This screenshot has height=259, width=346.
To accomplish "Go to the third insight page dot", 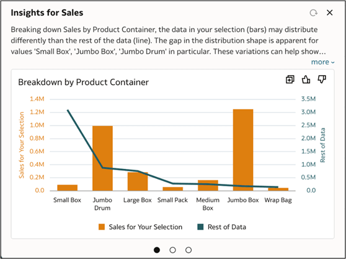I will [189, 250].
